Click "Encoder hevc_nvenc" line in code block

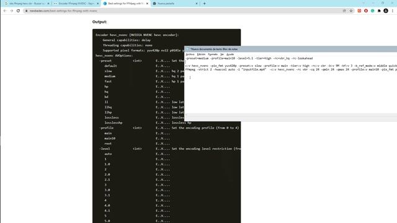click(137, 35)
